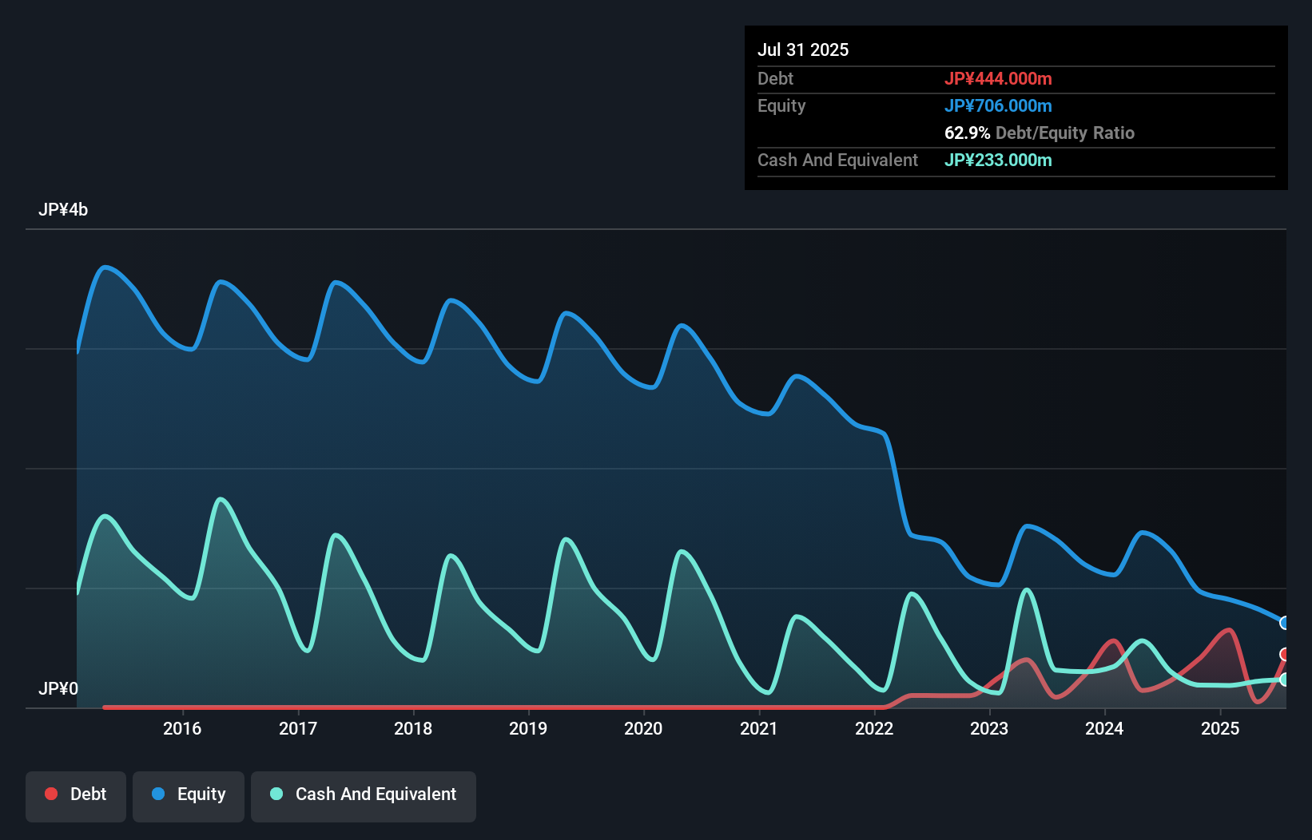Click the Equity color indicator in tooltip

pyautogui.click(x=999, y=105)
